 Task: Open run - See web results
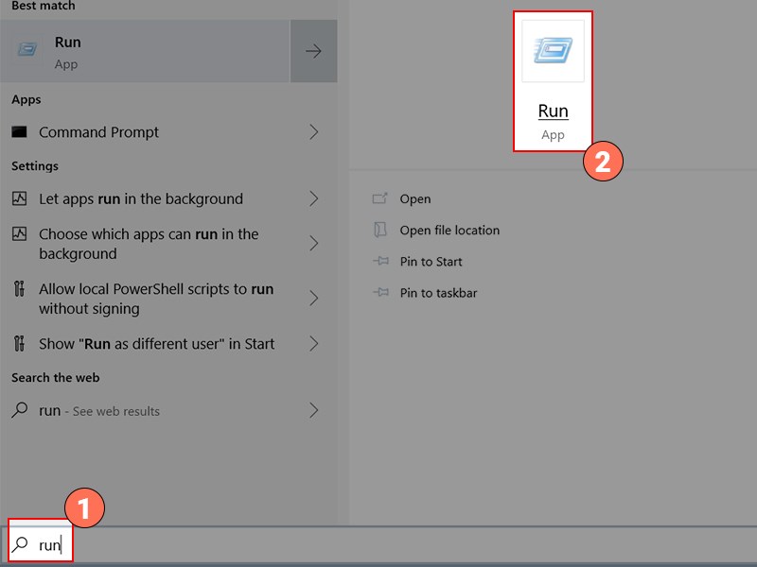click(99, 411)
